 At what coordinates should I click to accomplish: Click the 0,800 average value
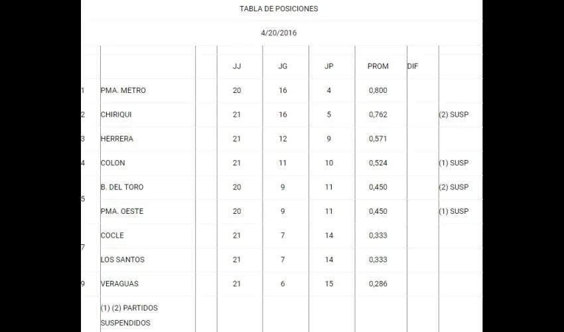pyautogui.click(x=378, y=90)
